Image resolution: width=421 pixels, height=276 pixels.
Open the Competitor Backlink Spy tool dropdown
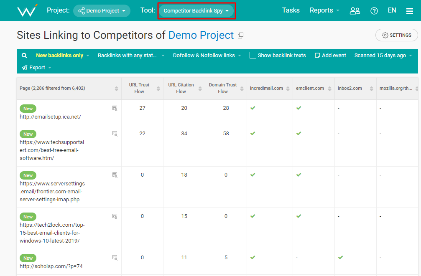point(196,11)
